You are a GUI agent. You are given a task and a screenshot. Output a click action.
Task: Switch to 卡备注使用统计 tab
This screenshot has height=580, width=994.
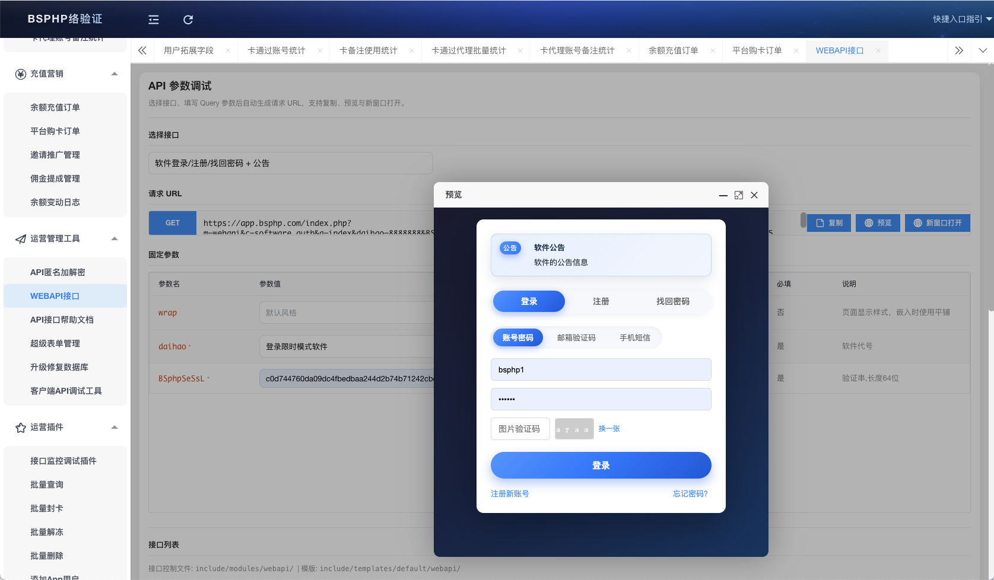pyautogui.click(x=369, y=50)
